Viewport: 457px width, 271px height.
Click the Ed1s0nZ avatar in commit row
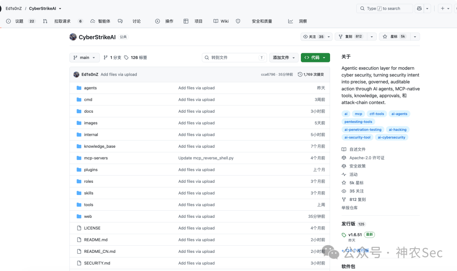(76, 74)
